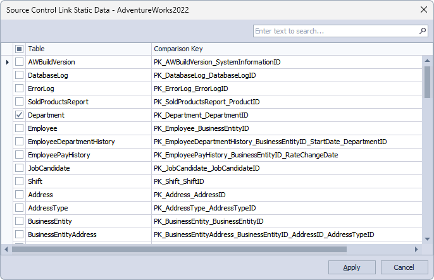Enable the JobCandidate table checkbox
This screenshot has height=280, width=434.
tap(19, 167)
